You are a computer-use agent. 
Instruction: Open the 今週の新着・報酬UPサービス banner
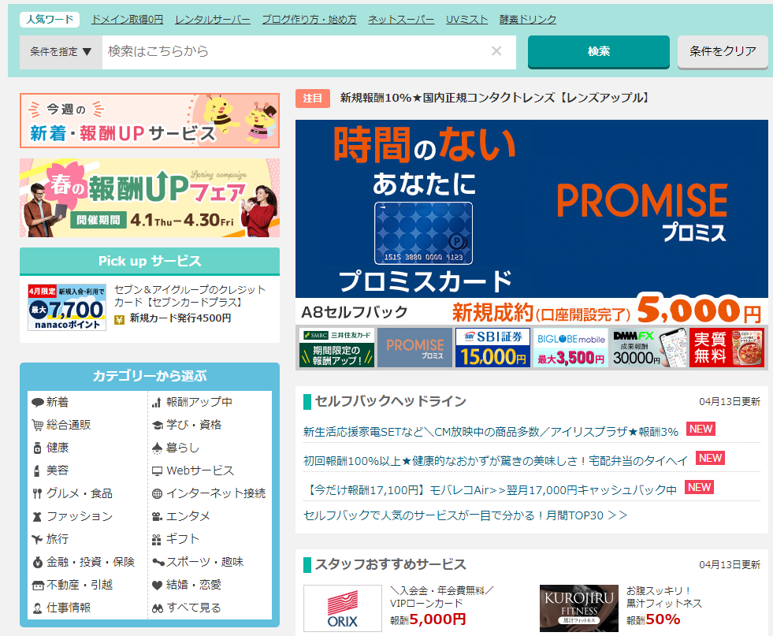tap(150, 121)
